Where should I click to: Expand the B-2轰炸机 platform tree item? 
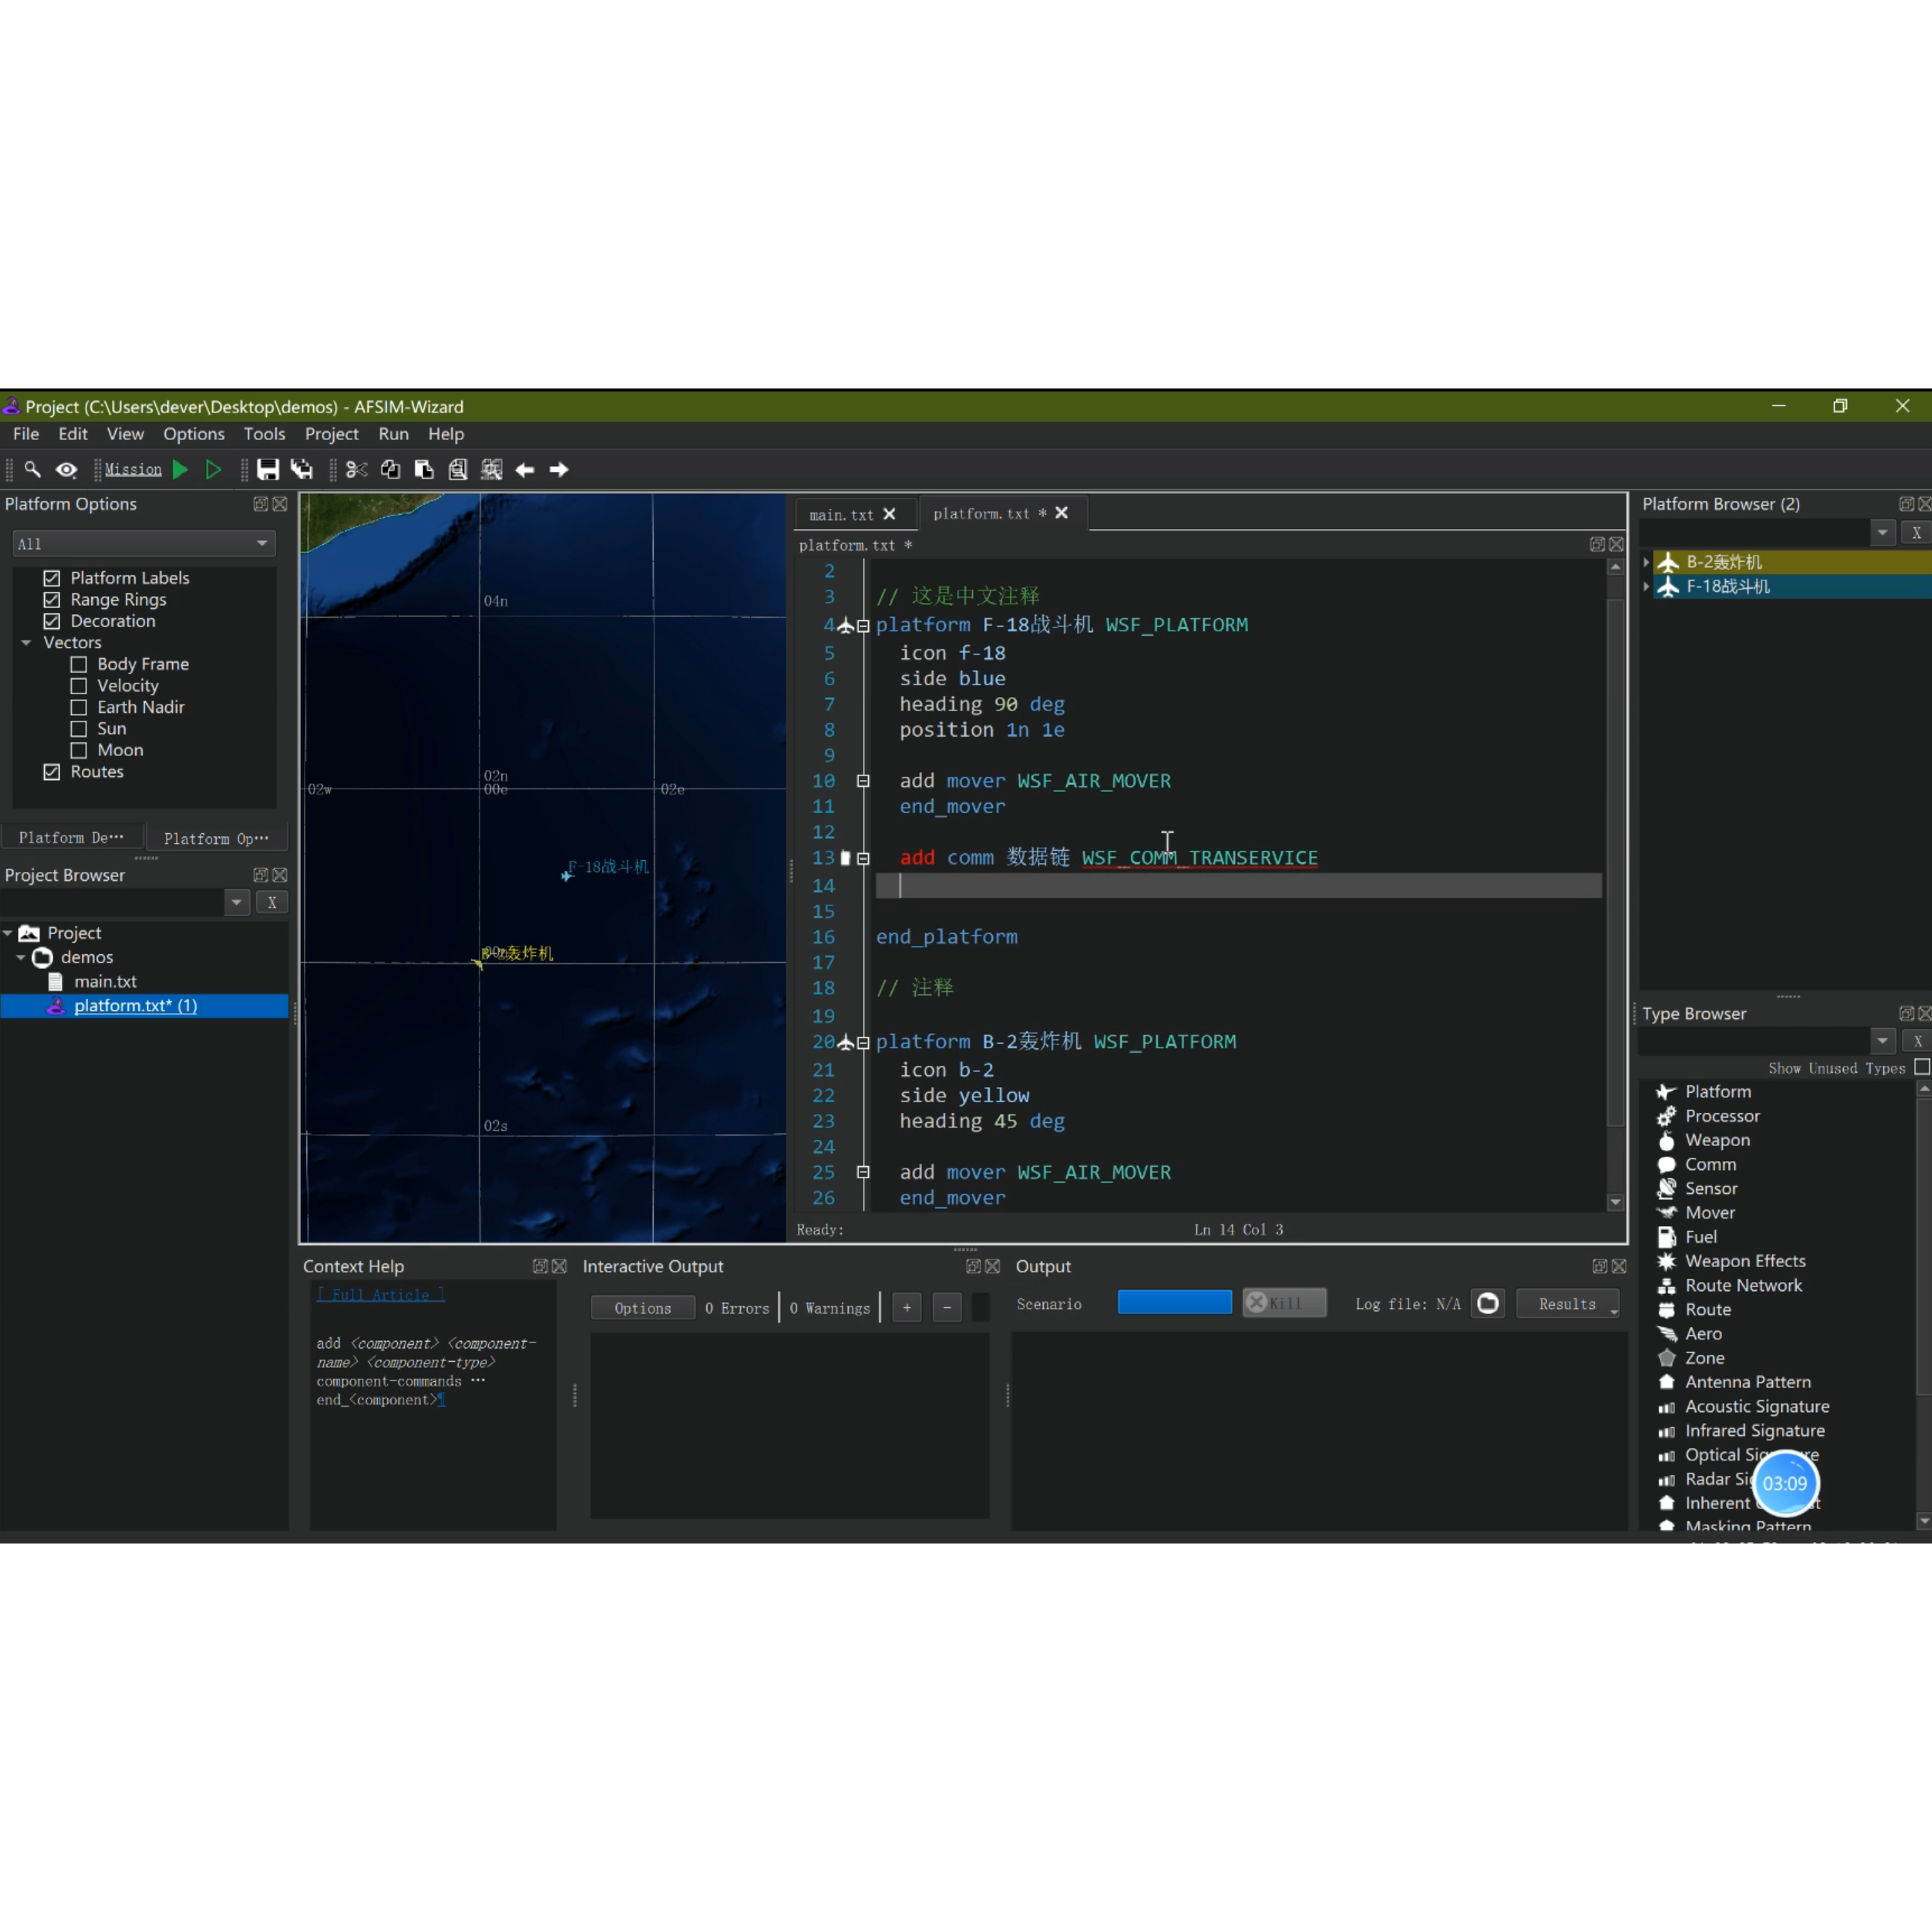1646,562
